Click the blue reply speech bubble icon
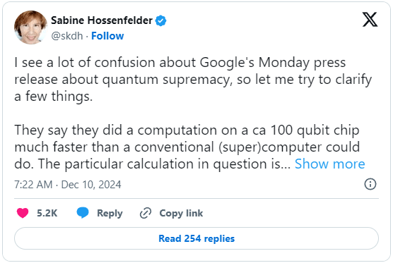The height and width of the screenshot is (263, 393). click(83, 213)
